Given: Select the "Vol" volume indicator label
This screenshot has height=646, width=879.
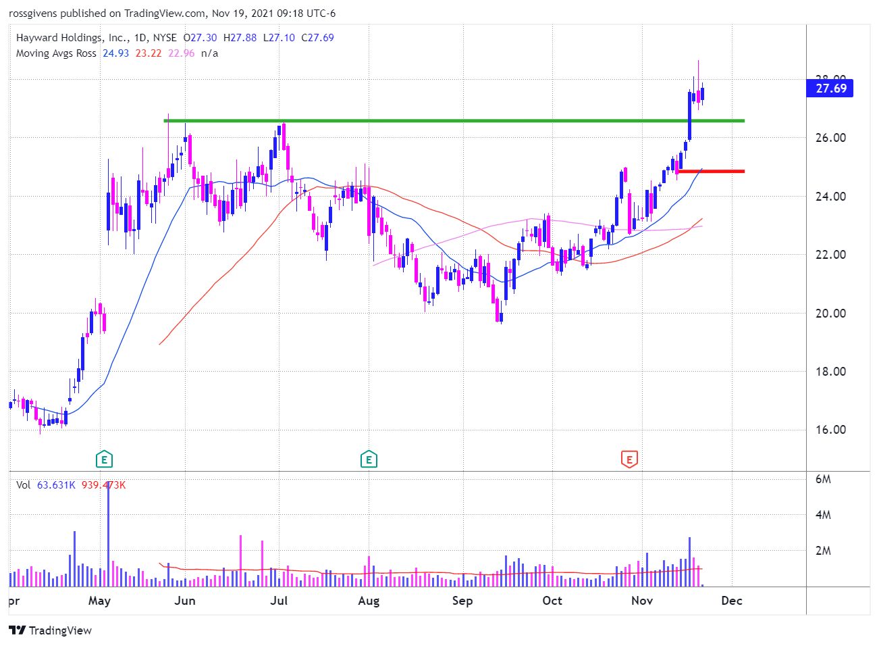Looking at the screenshot, I should [x=24, y=485].
